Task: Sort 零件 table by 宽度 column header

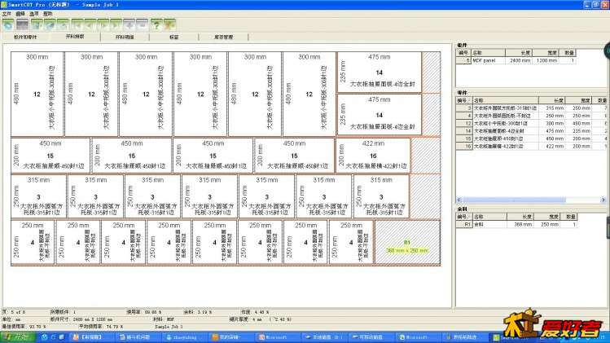Action: [578, 100]
